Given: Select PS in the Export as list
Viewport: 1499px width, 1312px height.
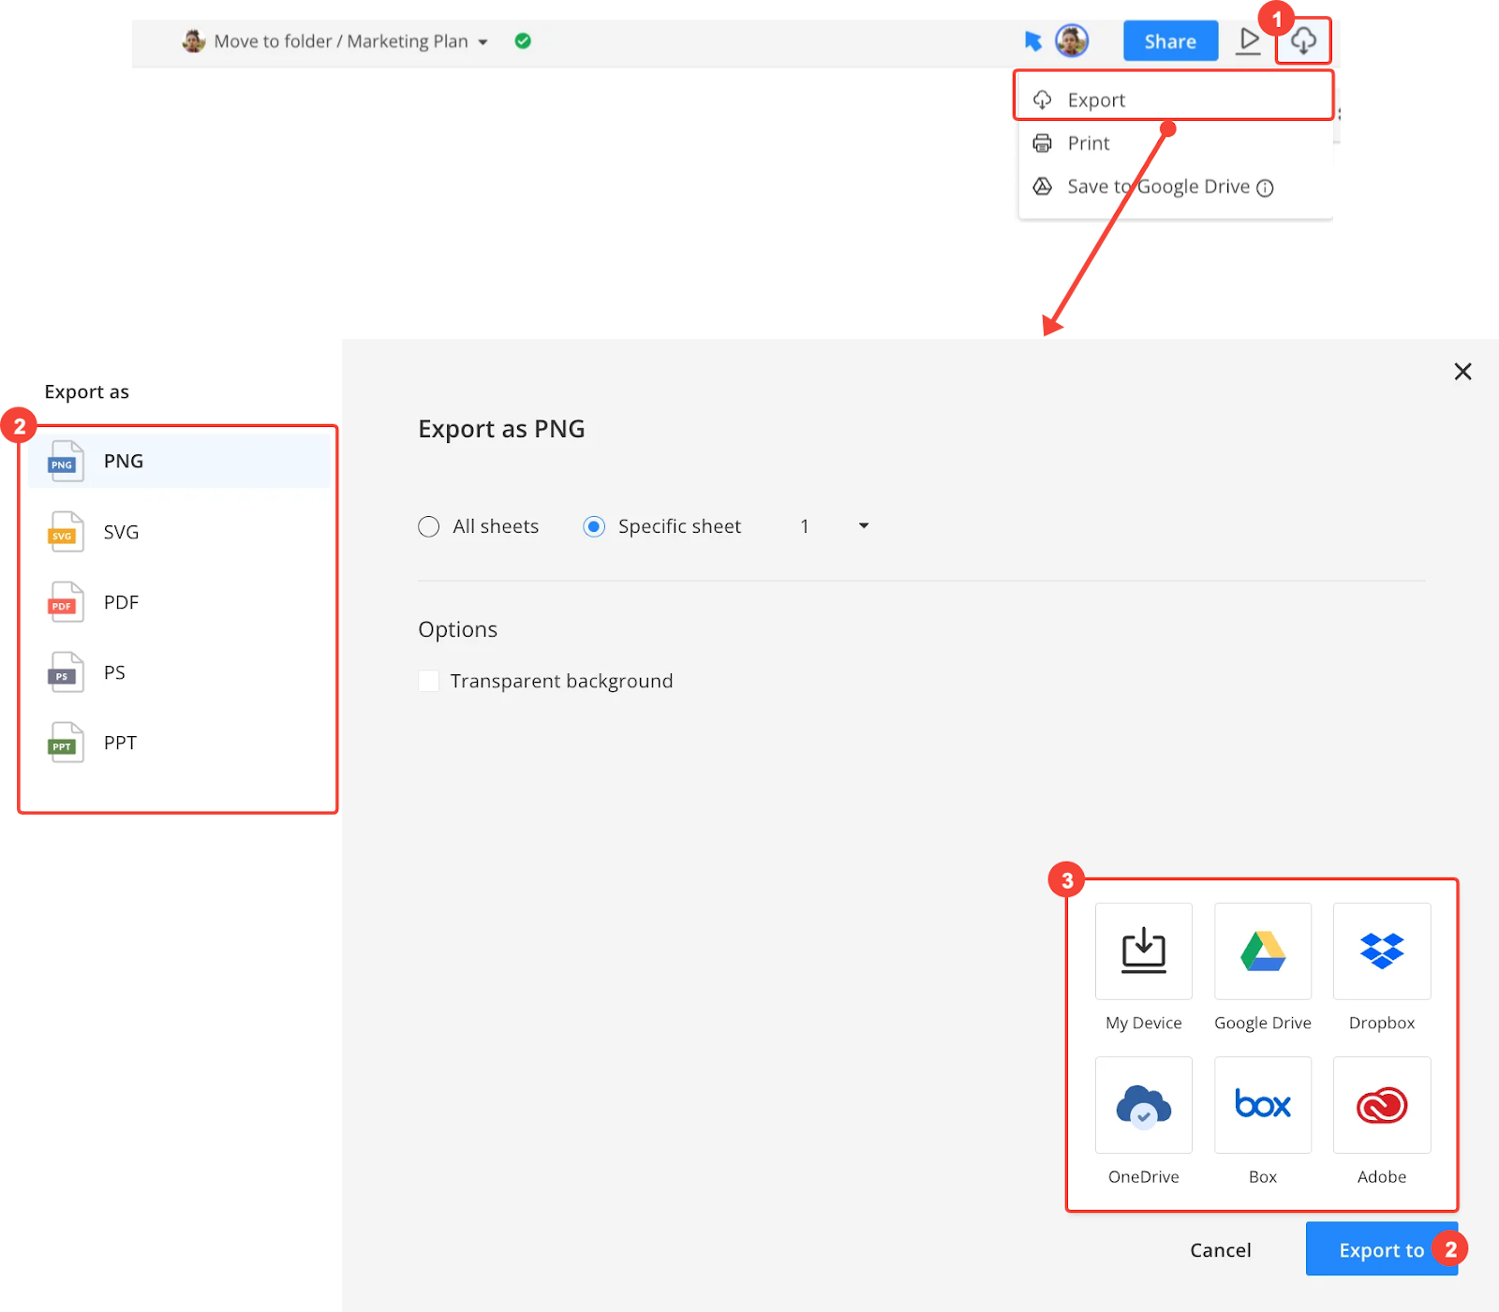Looking at the screenshot, I should (179, 671).
